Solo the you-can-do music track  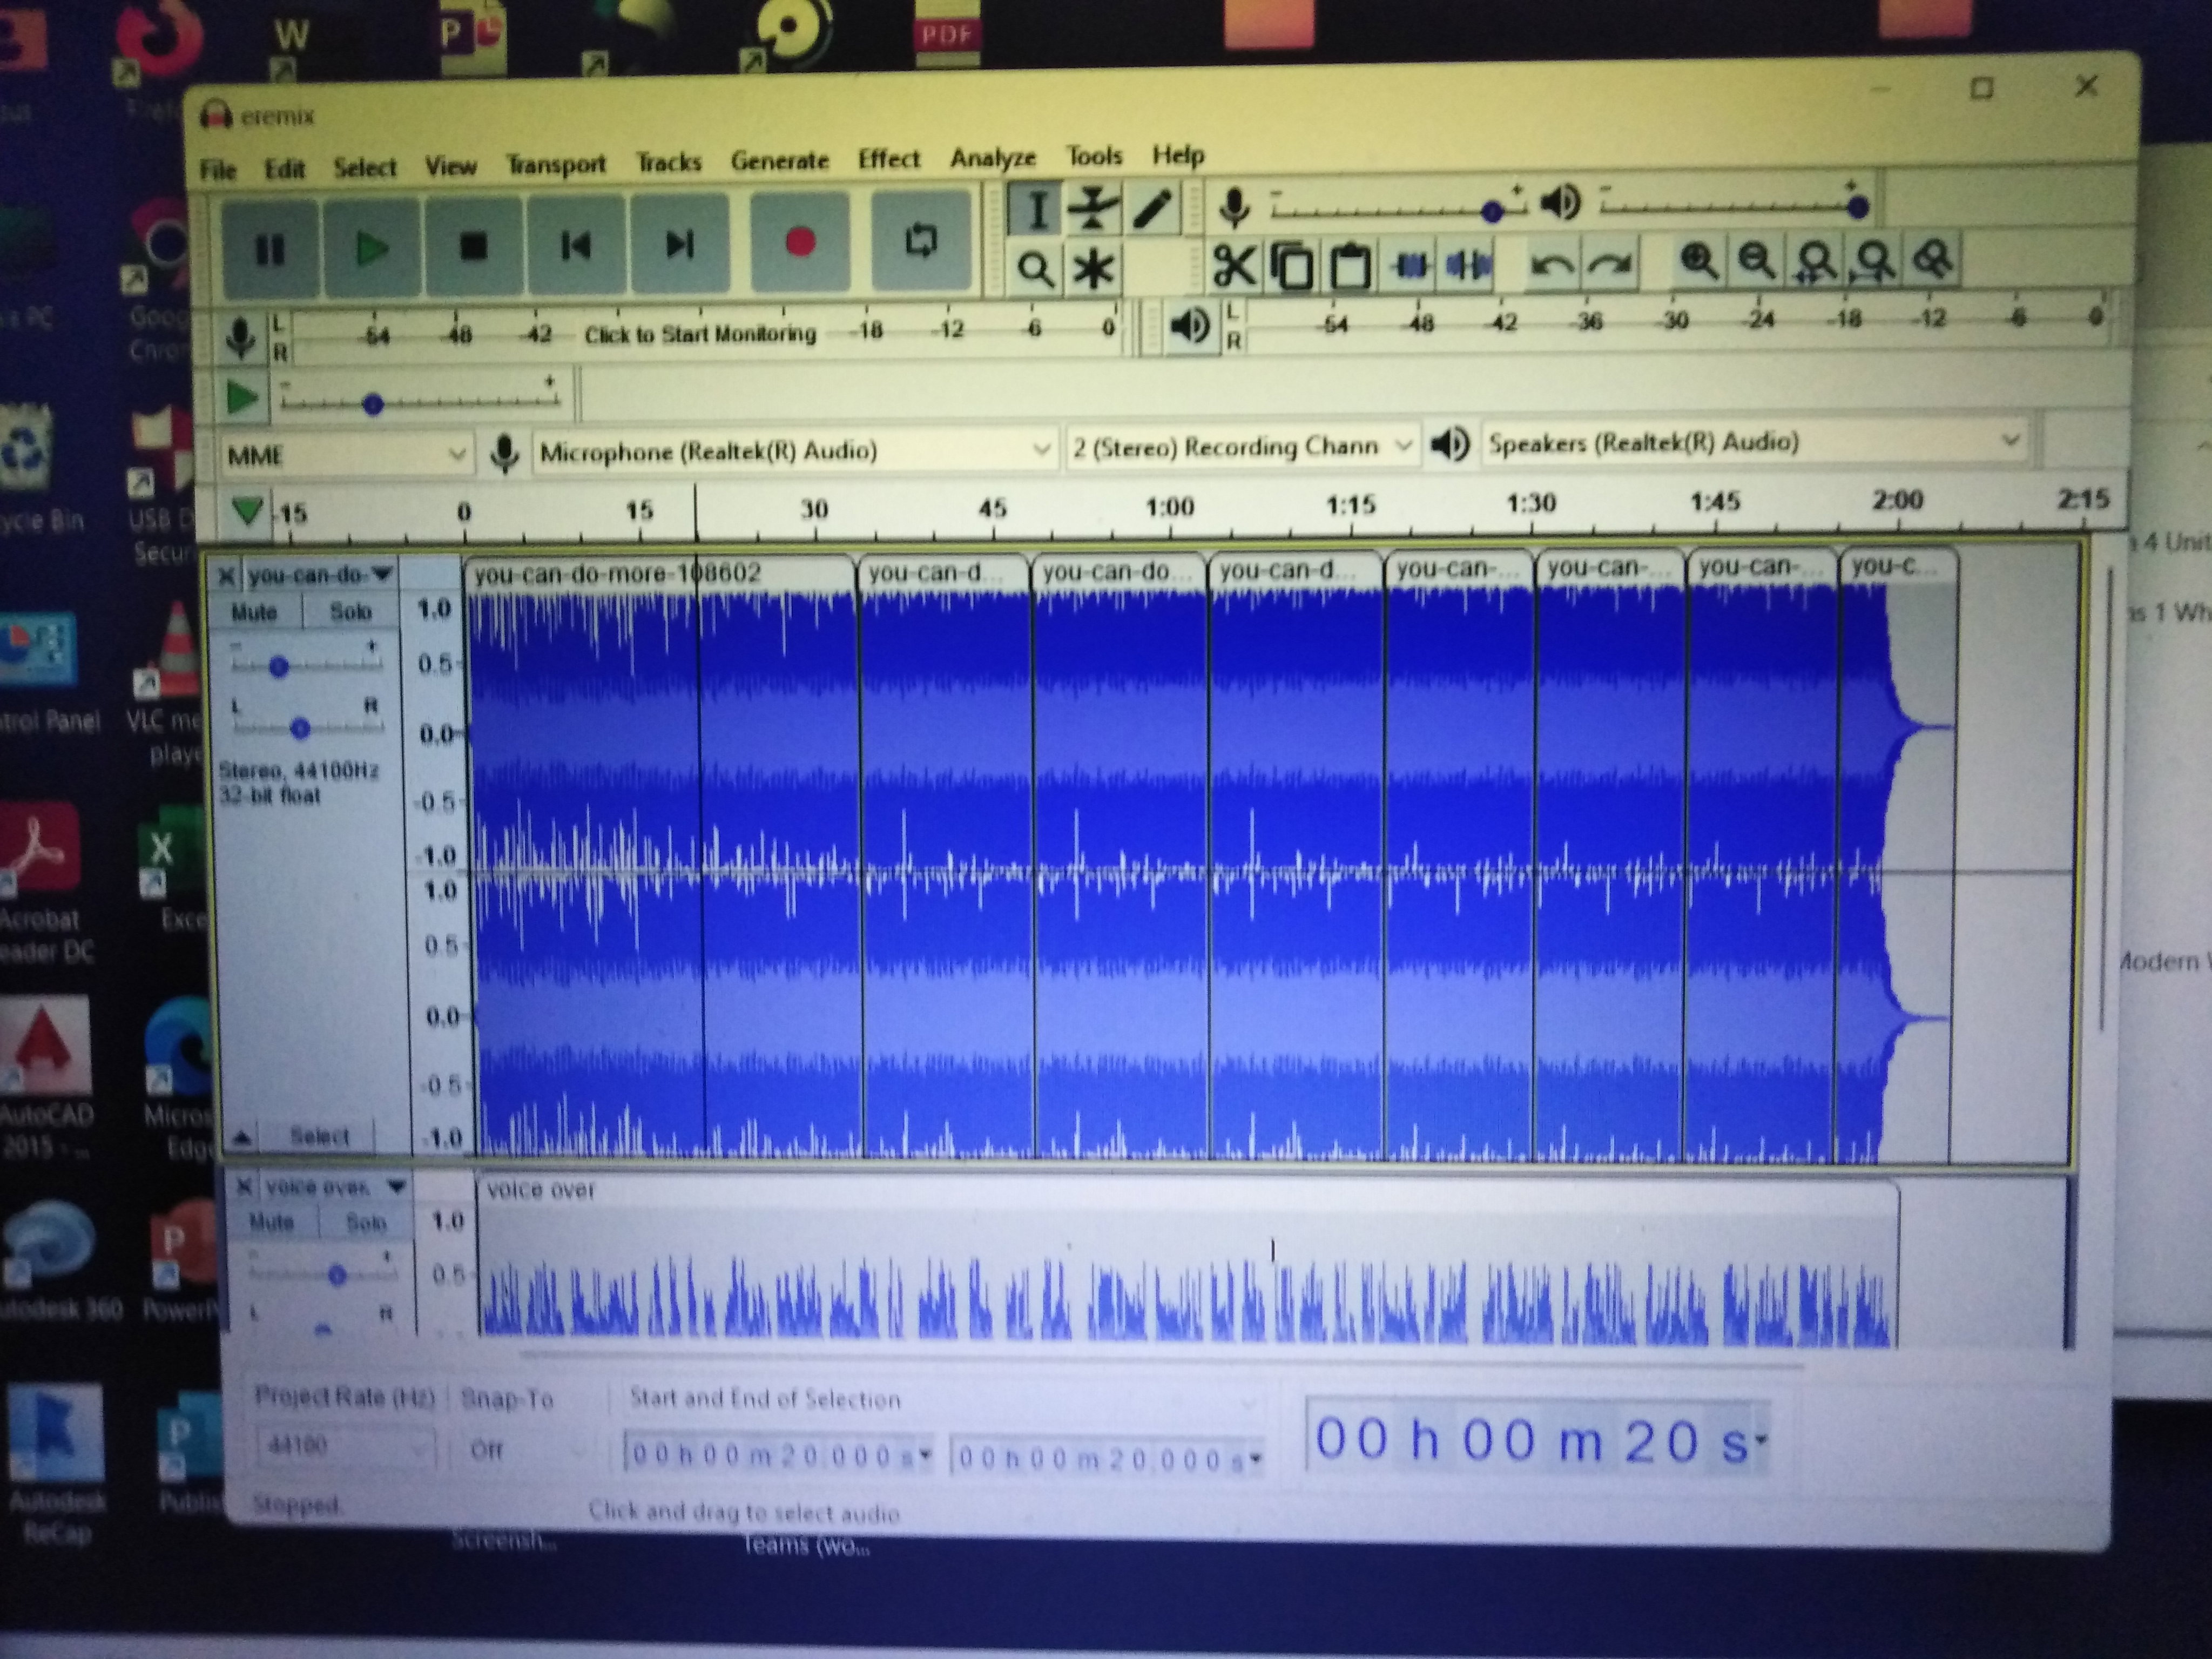tap(350, 611)
